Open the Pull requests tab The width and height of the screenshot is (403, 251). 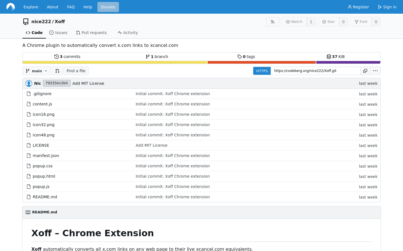point(91,33)
